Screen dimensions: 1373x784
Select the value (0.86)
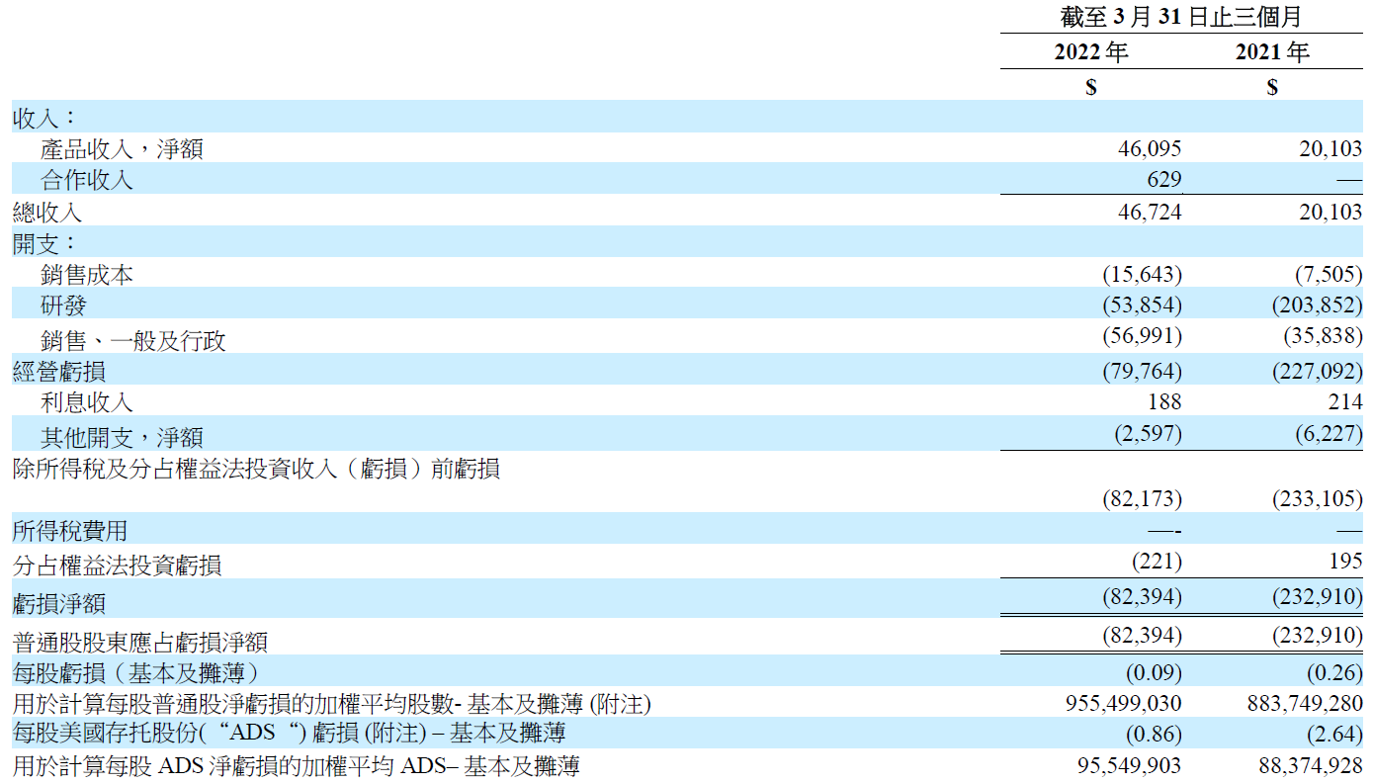coord(1154,734)
